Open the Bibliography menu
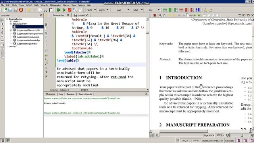Screen dimensions: 254x143 [x=55, y=5]
